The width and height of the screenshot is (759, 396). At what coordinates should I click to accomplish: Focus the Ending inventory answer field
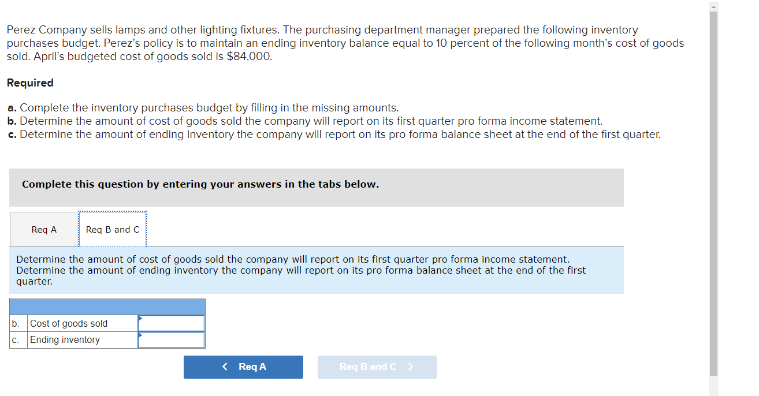[x=172, y=340]
